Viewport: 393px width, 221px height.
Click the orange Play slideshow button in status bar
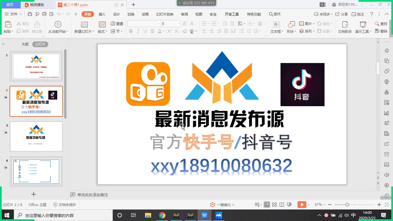tap(302, 205)
